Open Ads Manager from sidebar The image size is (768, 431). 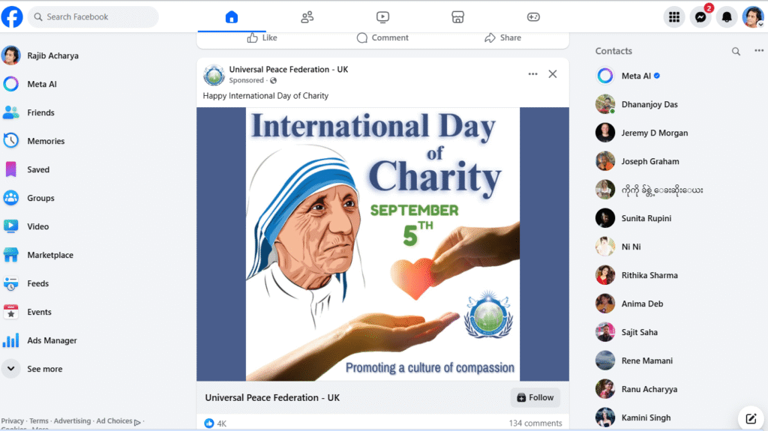coord(52,340)
